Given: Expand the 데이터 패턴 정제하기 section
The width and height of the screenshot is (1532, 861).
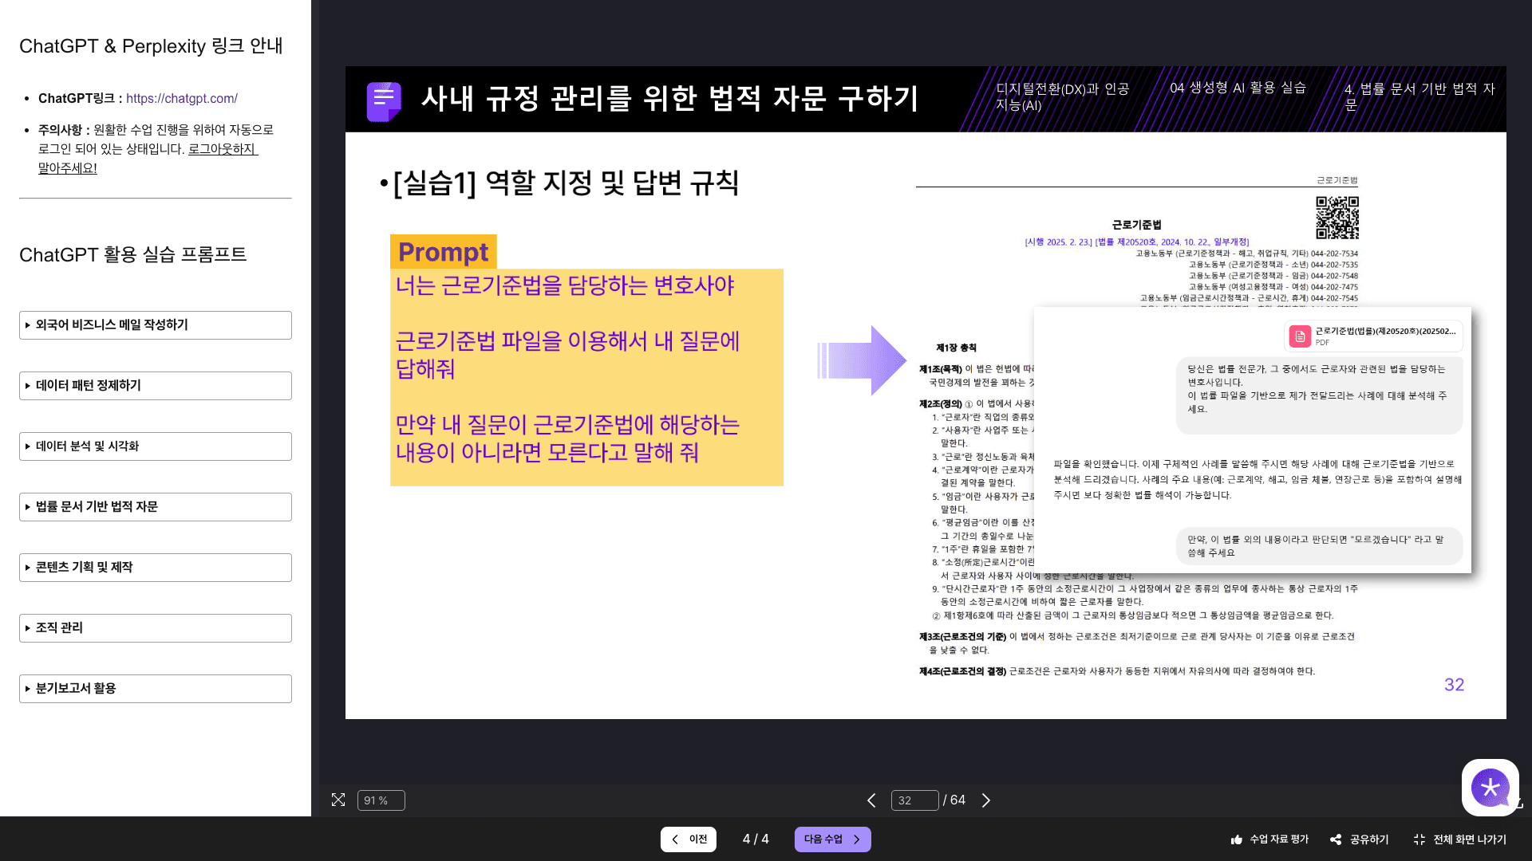Looking at the screenshot, I should pos(155,385).
